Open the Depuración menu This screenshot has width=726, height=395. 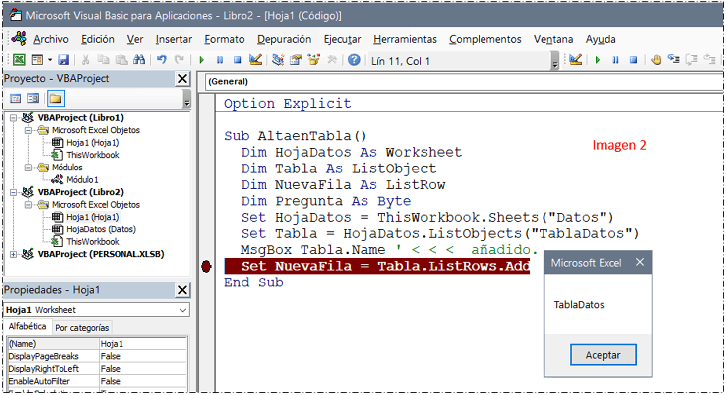(284, 39)
